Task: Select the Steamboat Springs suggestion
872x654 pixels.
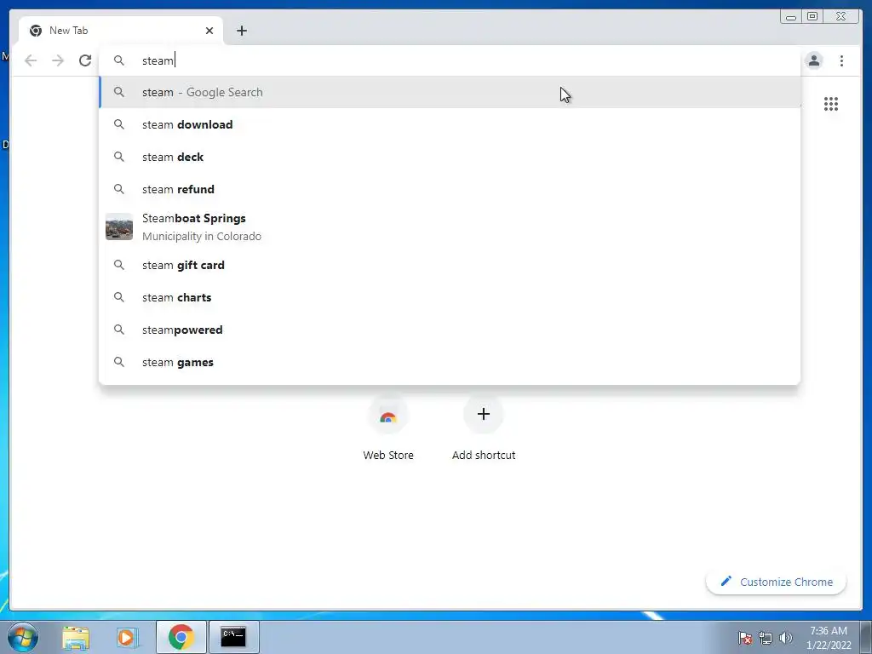Action: 450,227
